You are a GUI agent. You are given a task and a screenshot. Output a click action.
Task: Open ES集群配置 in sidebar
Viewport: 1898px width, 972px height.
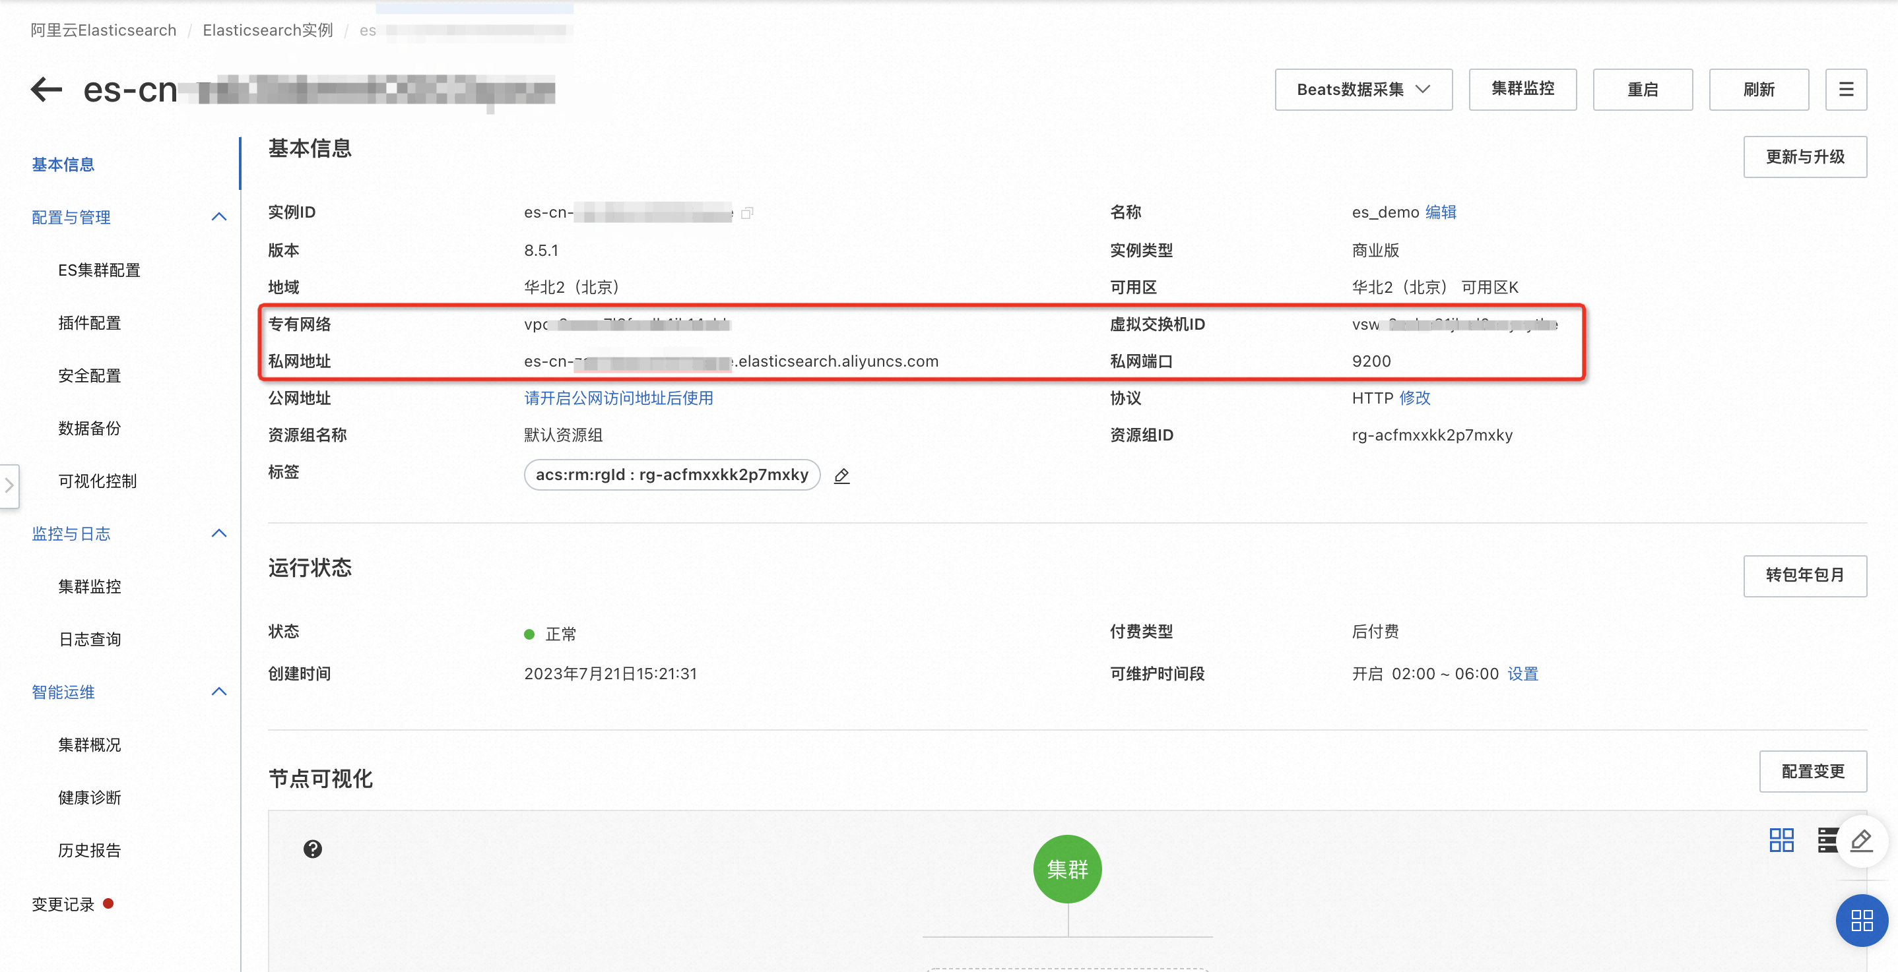(100, 270)
